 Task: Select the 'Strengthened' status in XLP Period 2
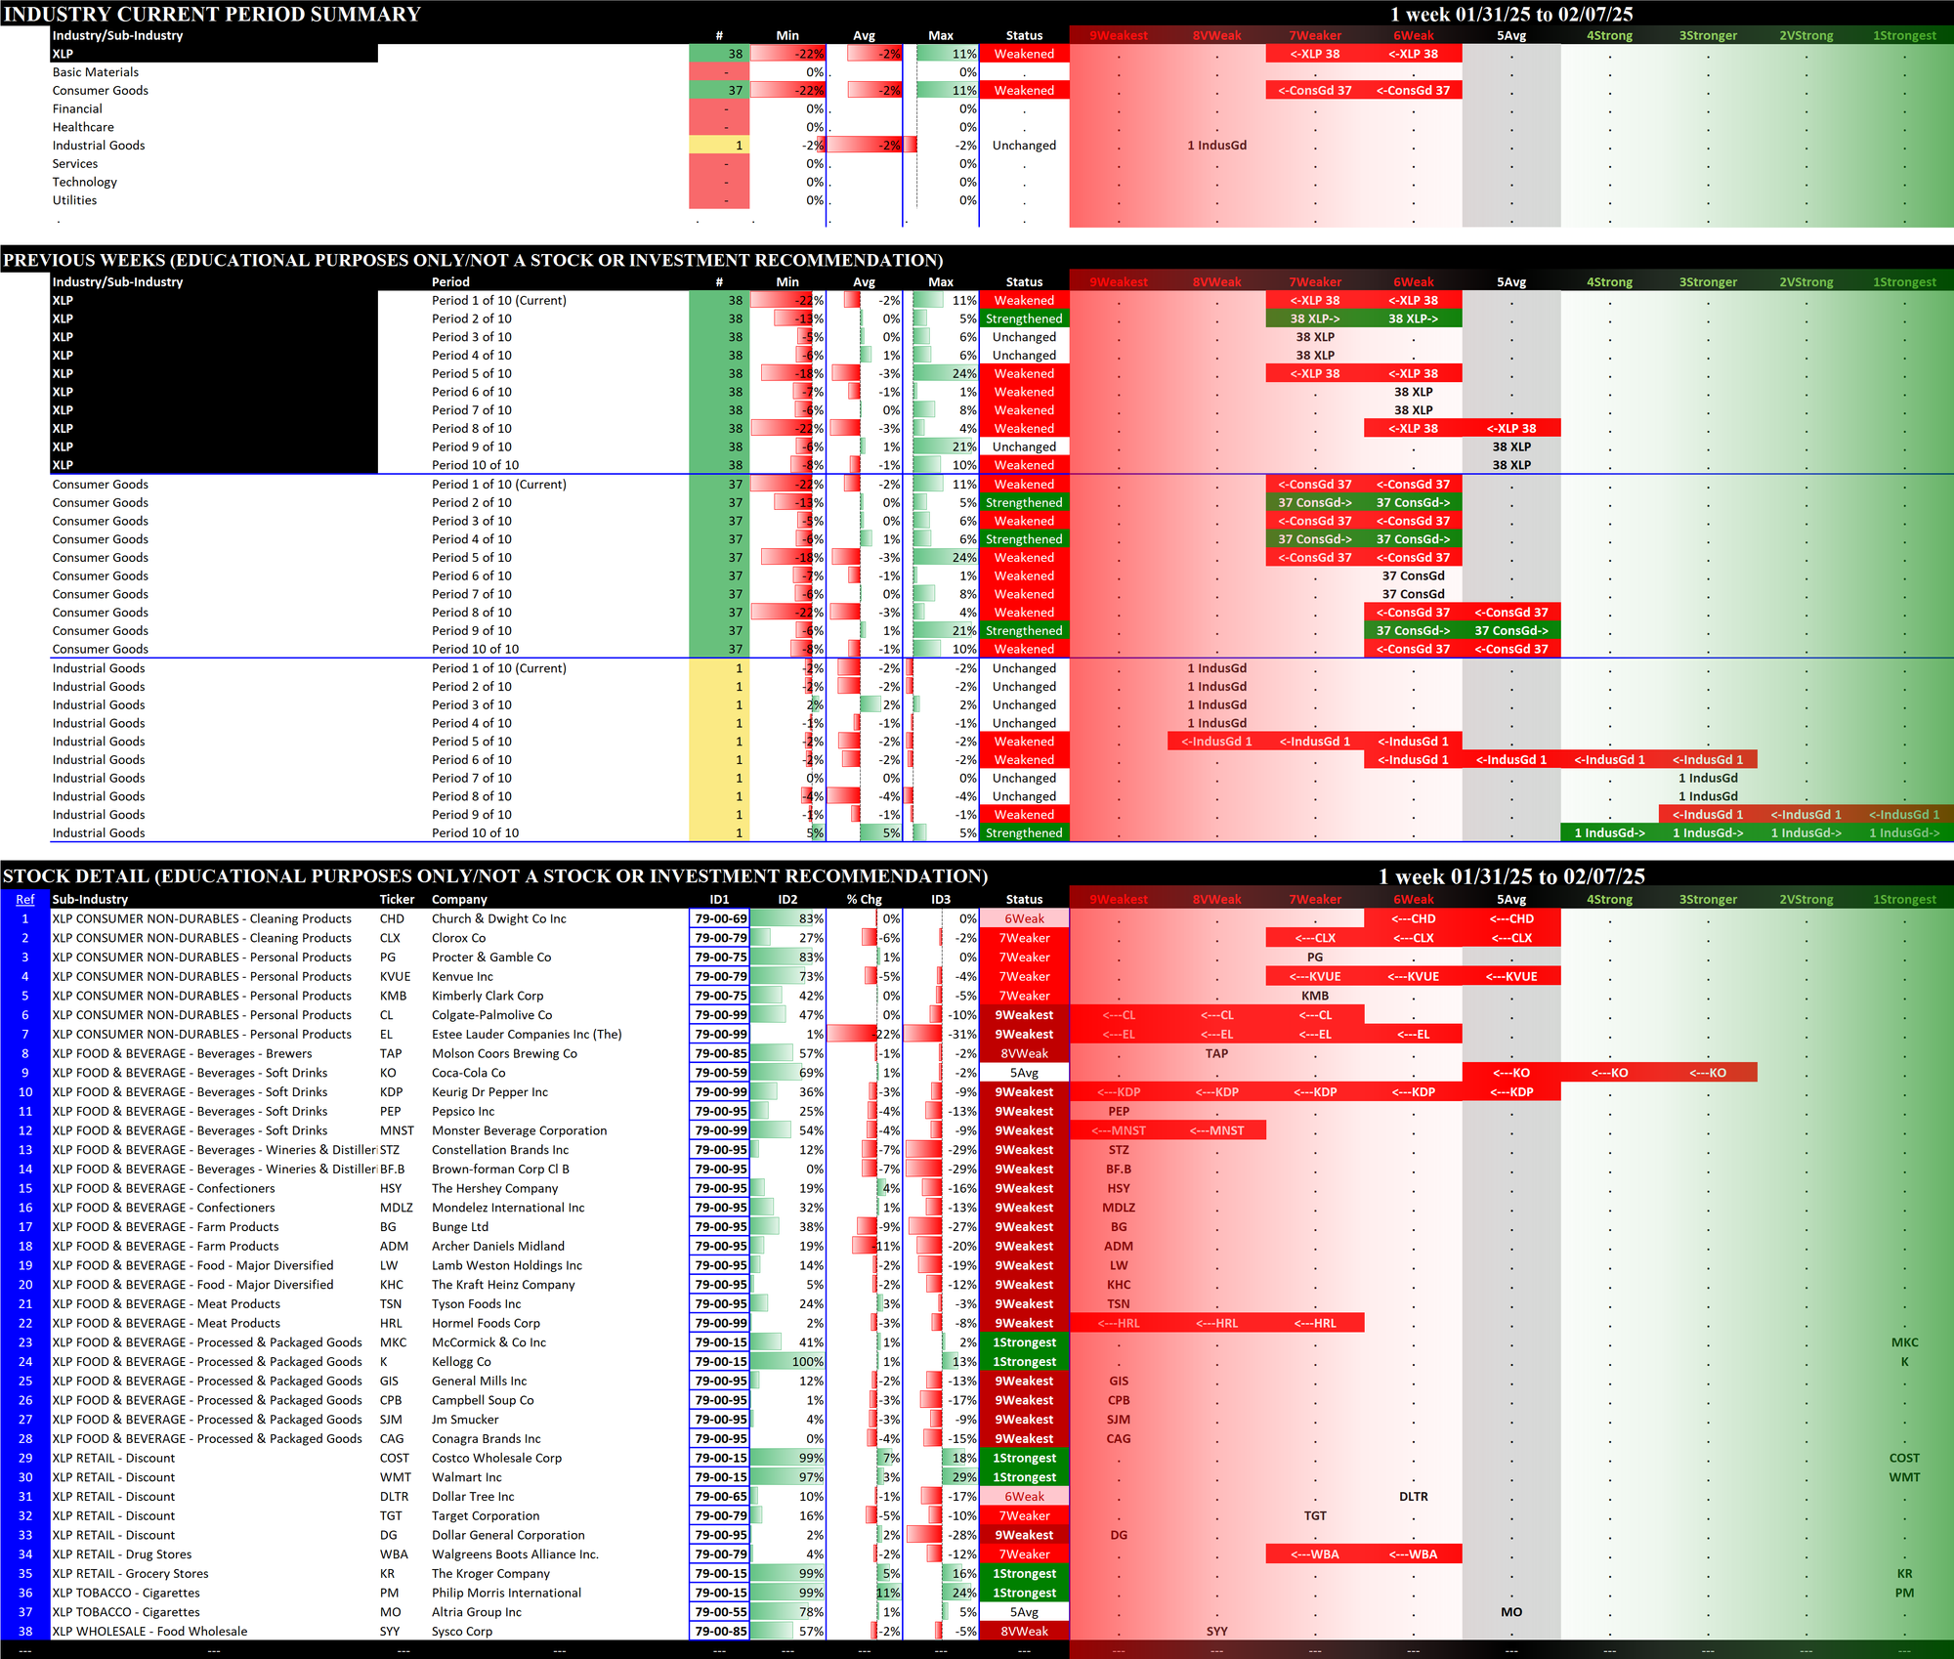1024,319
